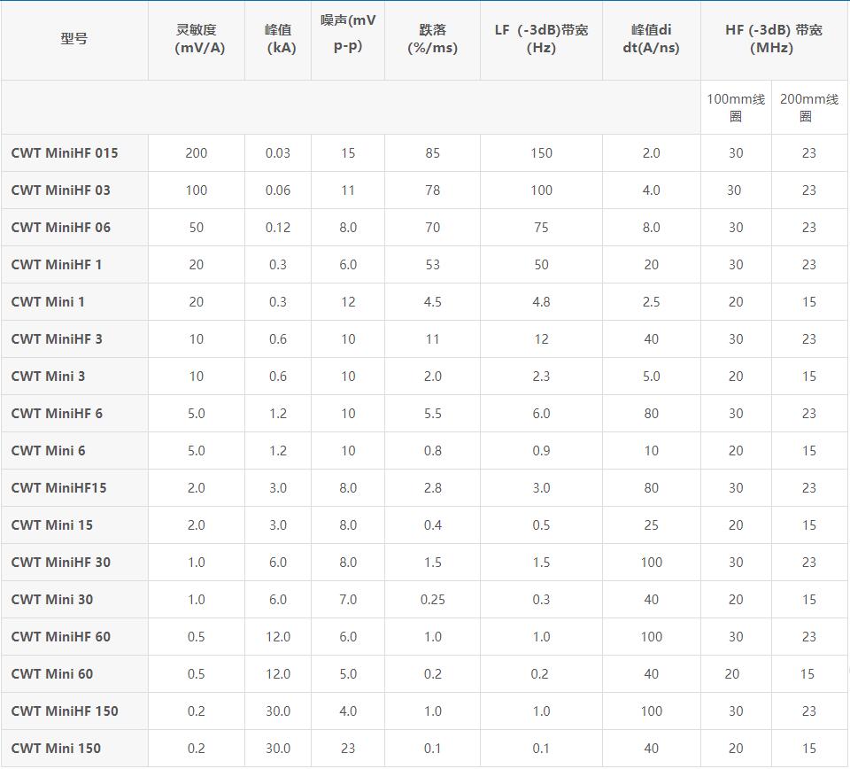
Task: Select the 噪声(mV p-p) column header
Action: pyautogui.click(x=347, y=33)
